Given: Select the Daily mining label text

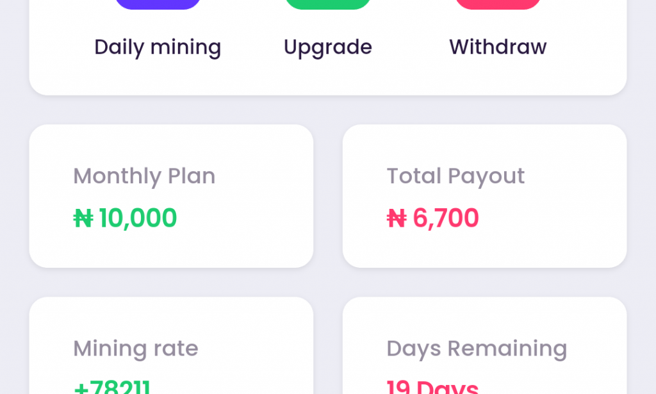Looking at the screenshot, I should tap(158, 47).
